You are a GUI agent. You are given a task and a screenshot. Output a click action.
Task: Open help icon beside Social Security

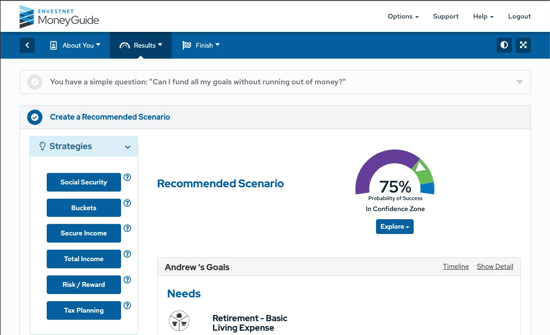pyautogui.click(x=127, y=177)
